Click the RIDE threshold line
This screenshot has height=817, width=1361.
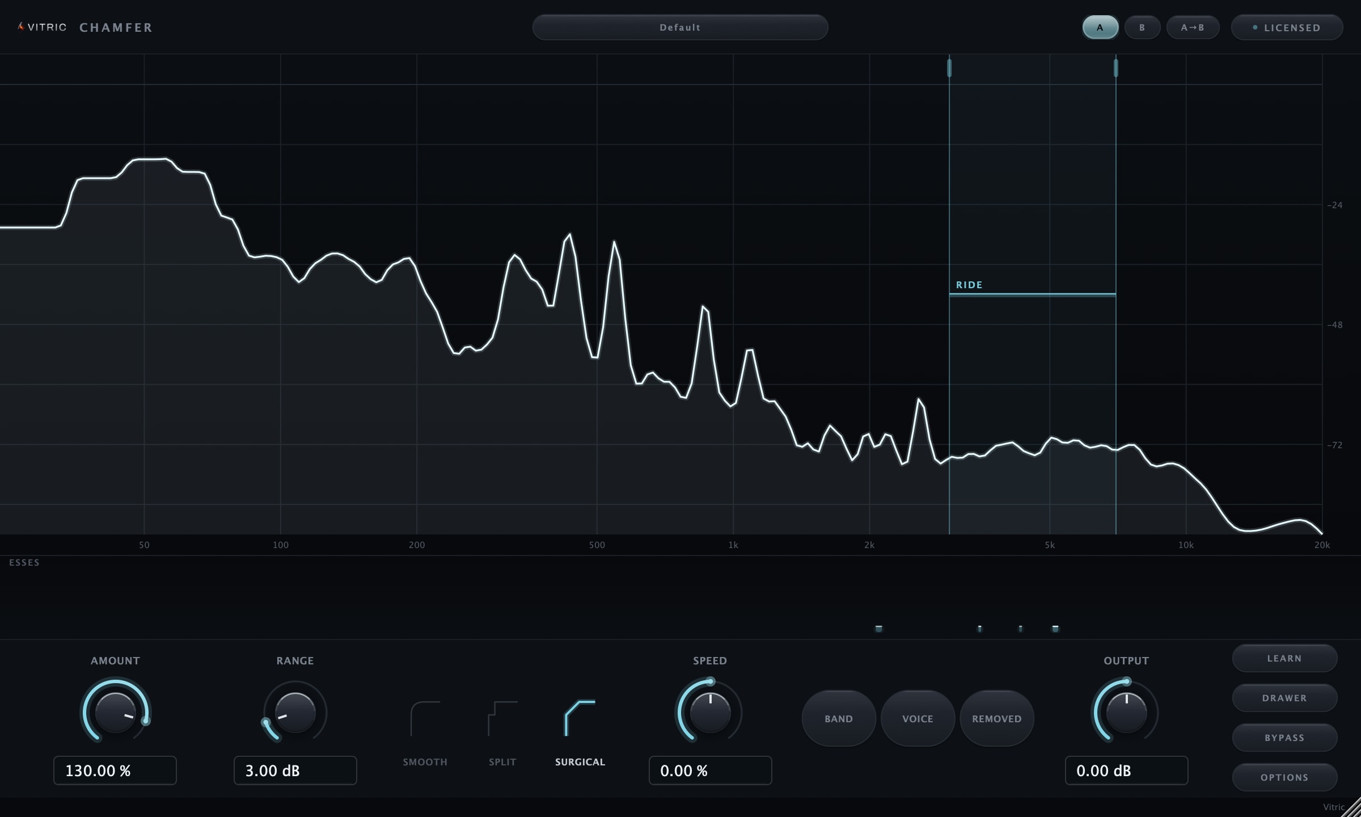(1033, 294)
